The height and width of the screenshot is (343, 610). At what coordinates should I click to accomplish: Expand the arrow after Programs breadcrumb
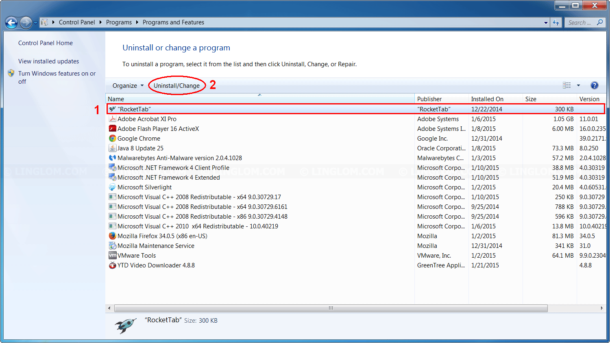(x=137, y=22)
